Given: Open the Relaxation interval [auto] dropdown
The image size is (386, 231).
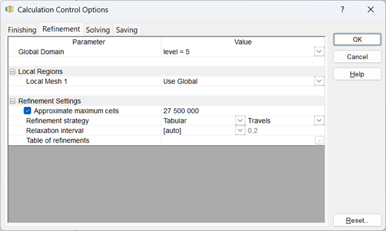Looking at the screenshot, I should tap(240, 130).
